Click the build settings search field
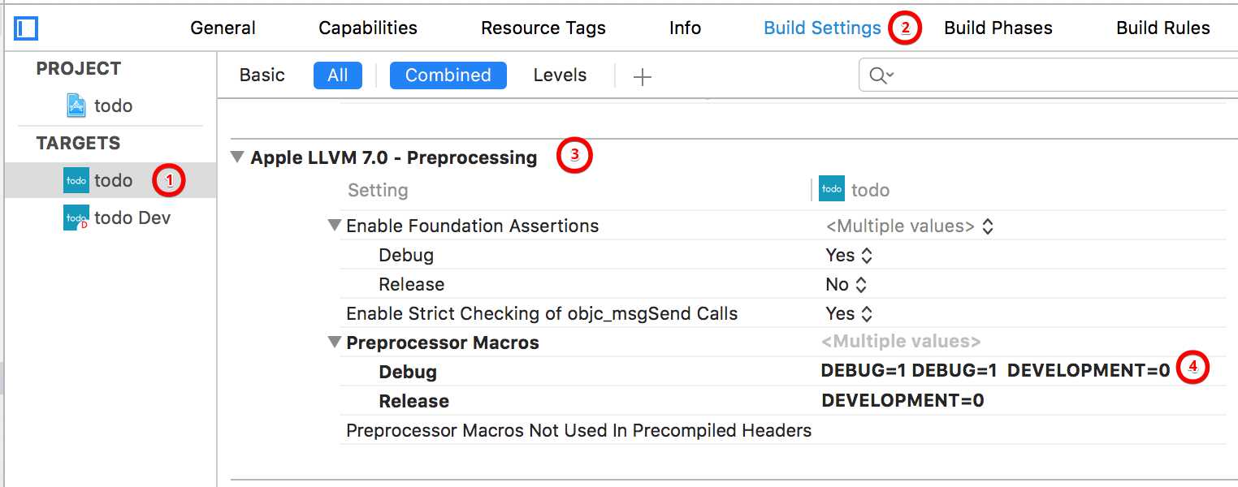1238x487 pixels. click(1048, 75)
